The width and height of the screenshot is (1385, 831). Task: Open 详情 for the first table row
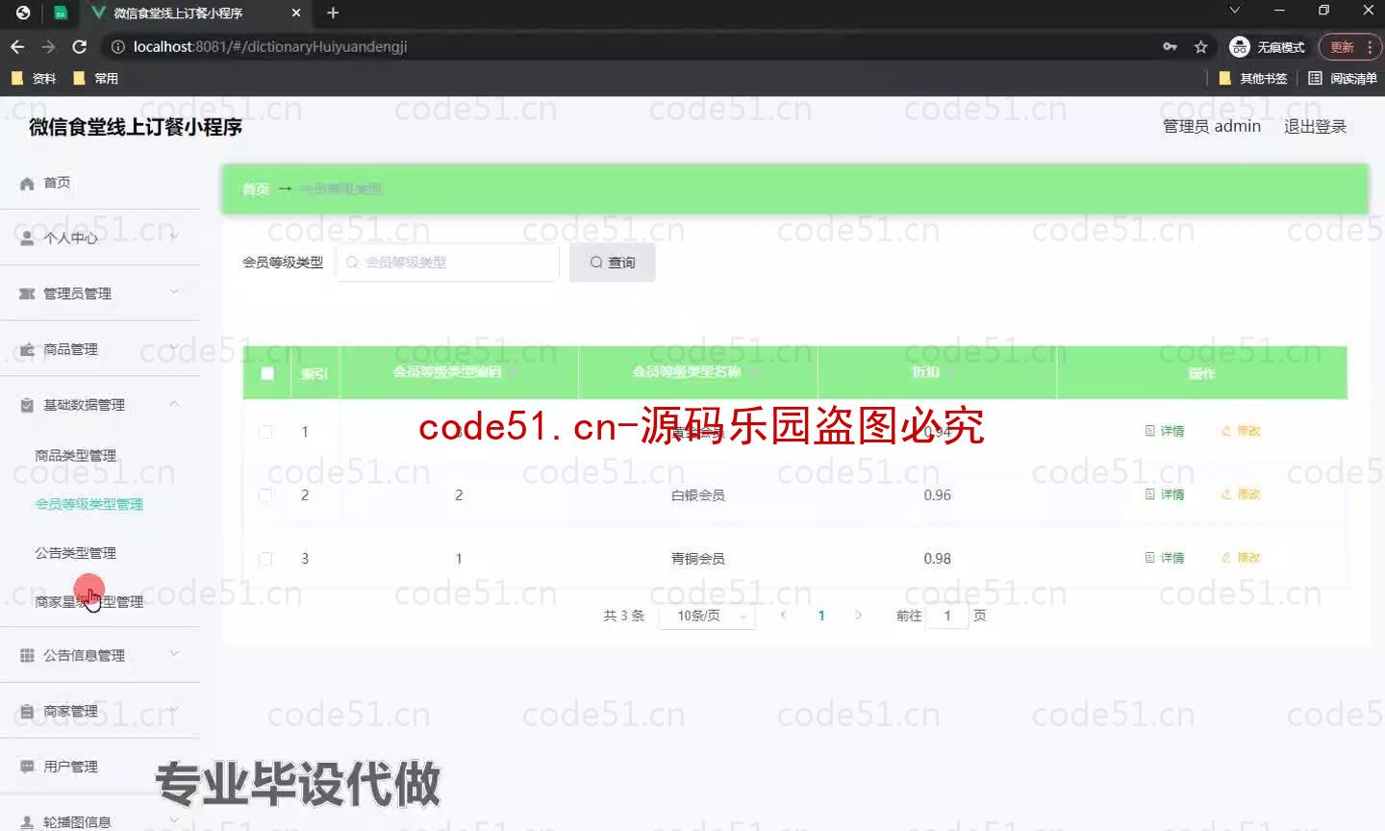point(1165,431)
